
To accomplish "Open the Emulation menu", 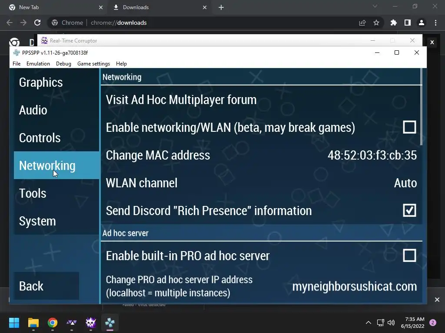I will tap(38, 64).
